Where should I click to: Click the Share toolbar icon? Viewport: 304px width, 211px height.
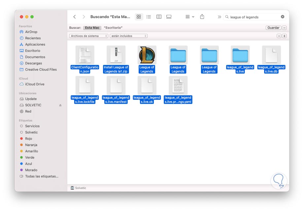pos(202,16)
